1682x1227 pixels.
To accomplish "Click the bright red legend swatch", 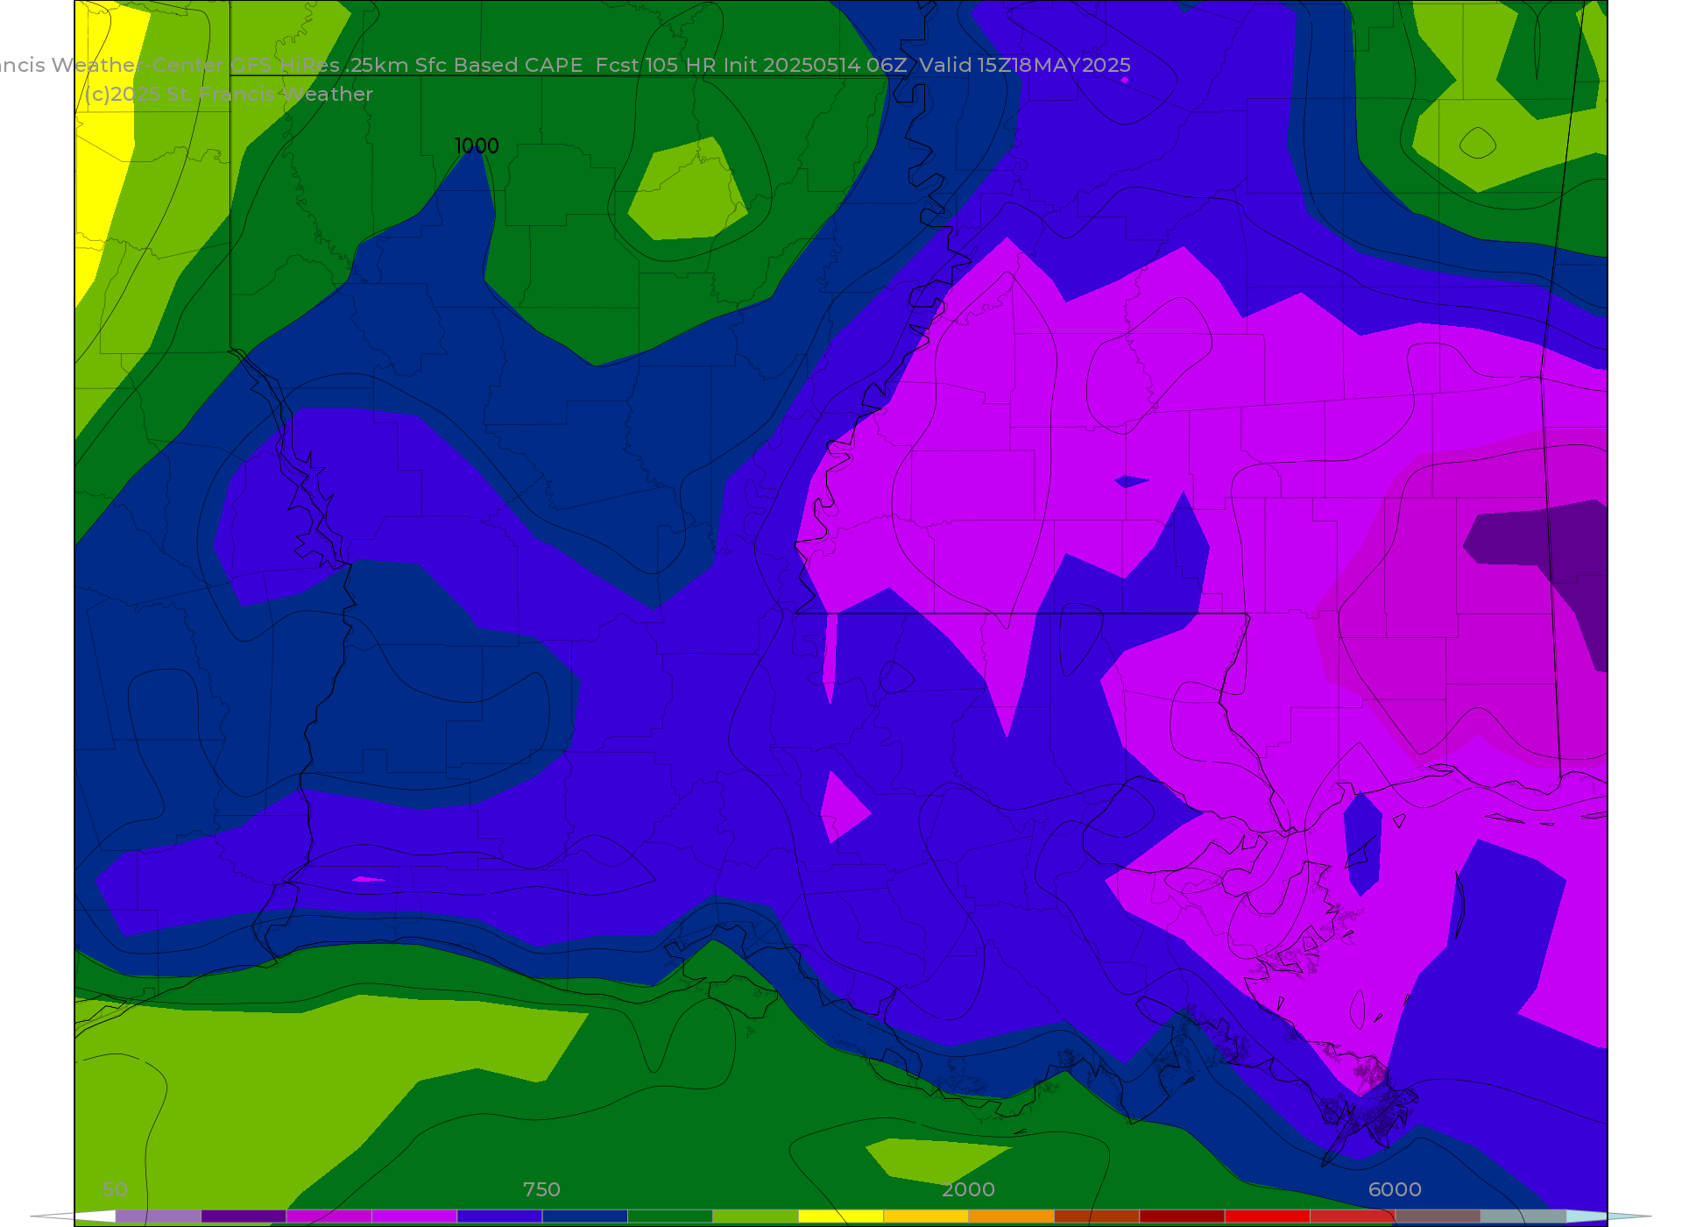I will [x=1268, y=1216].
